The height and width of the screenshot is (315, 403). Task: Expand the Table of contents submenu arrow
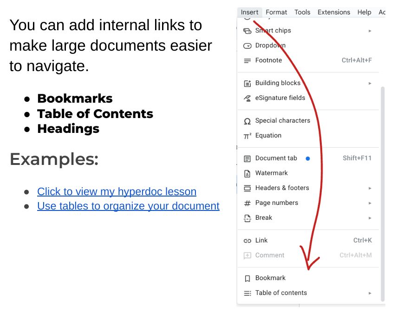pyautogui.click(x=370, y=293)
